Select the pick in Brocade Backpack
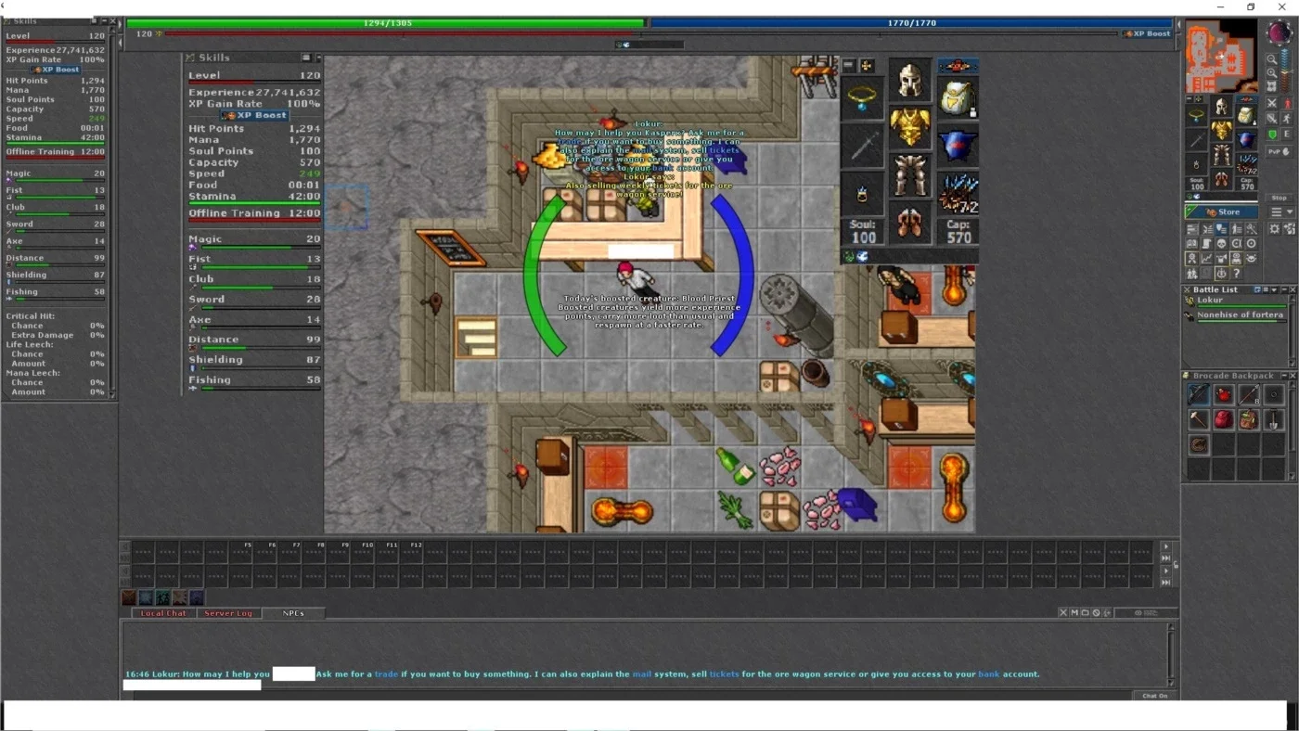1299x731 pixels. point(1199,419)
